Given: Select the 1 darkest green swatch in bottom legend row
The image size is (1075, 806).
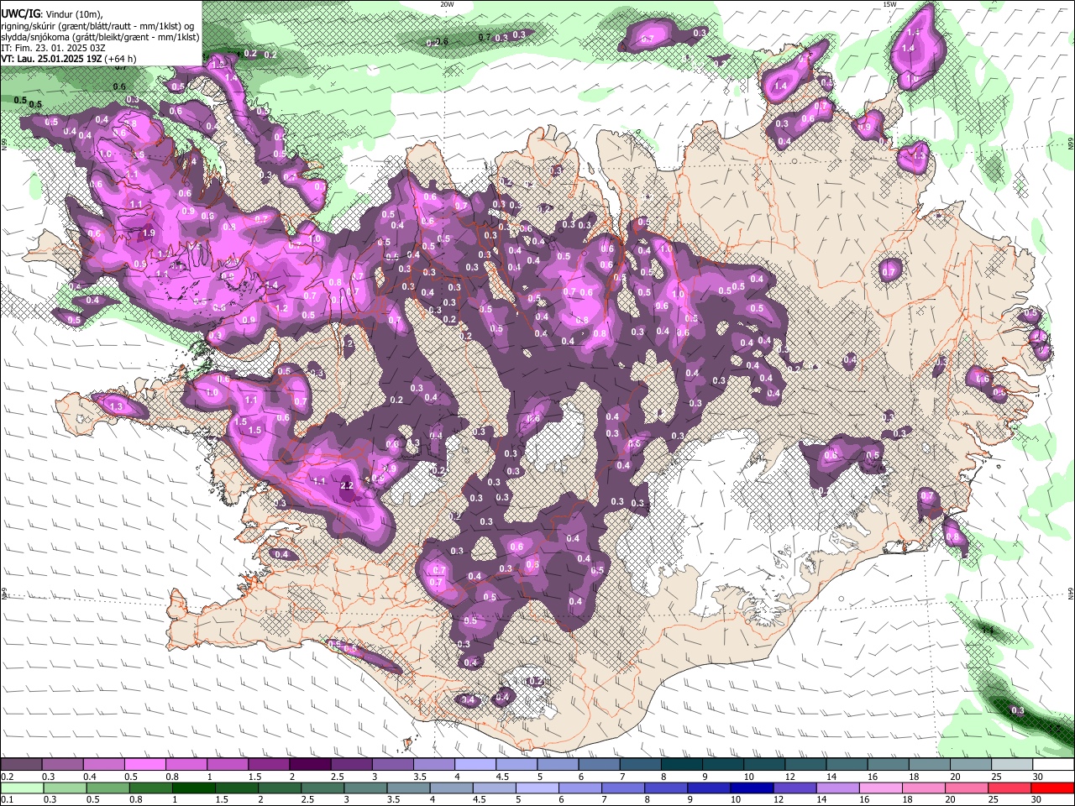Looking at the screenshot, I should [193, 788].
